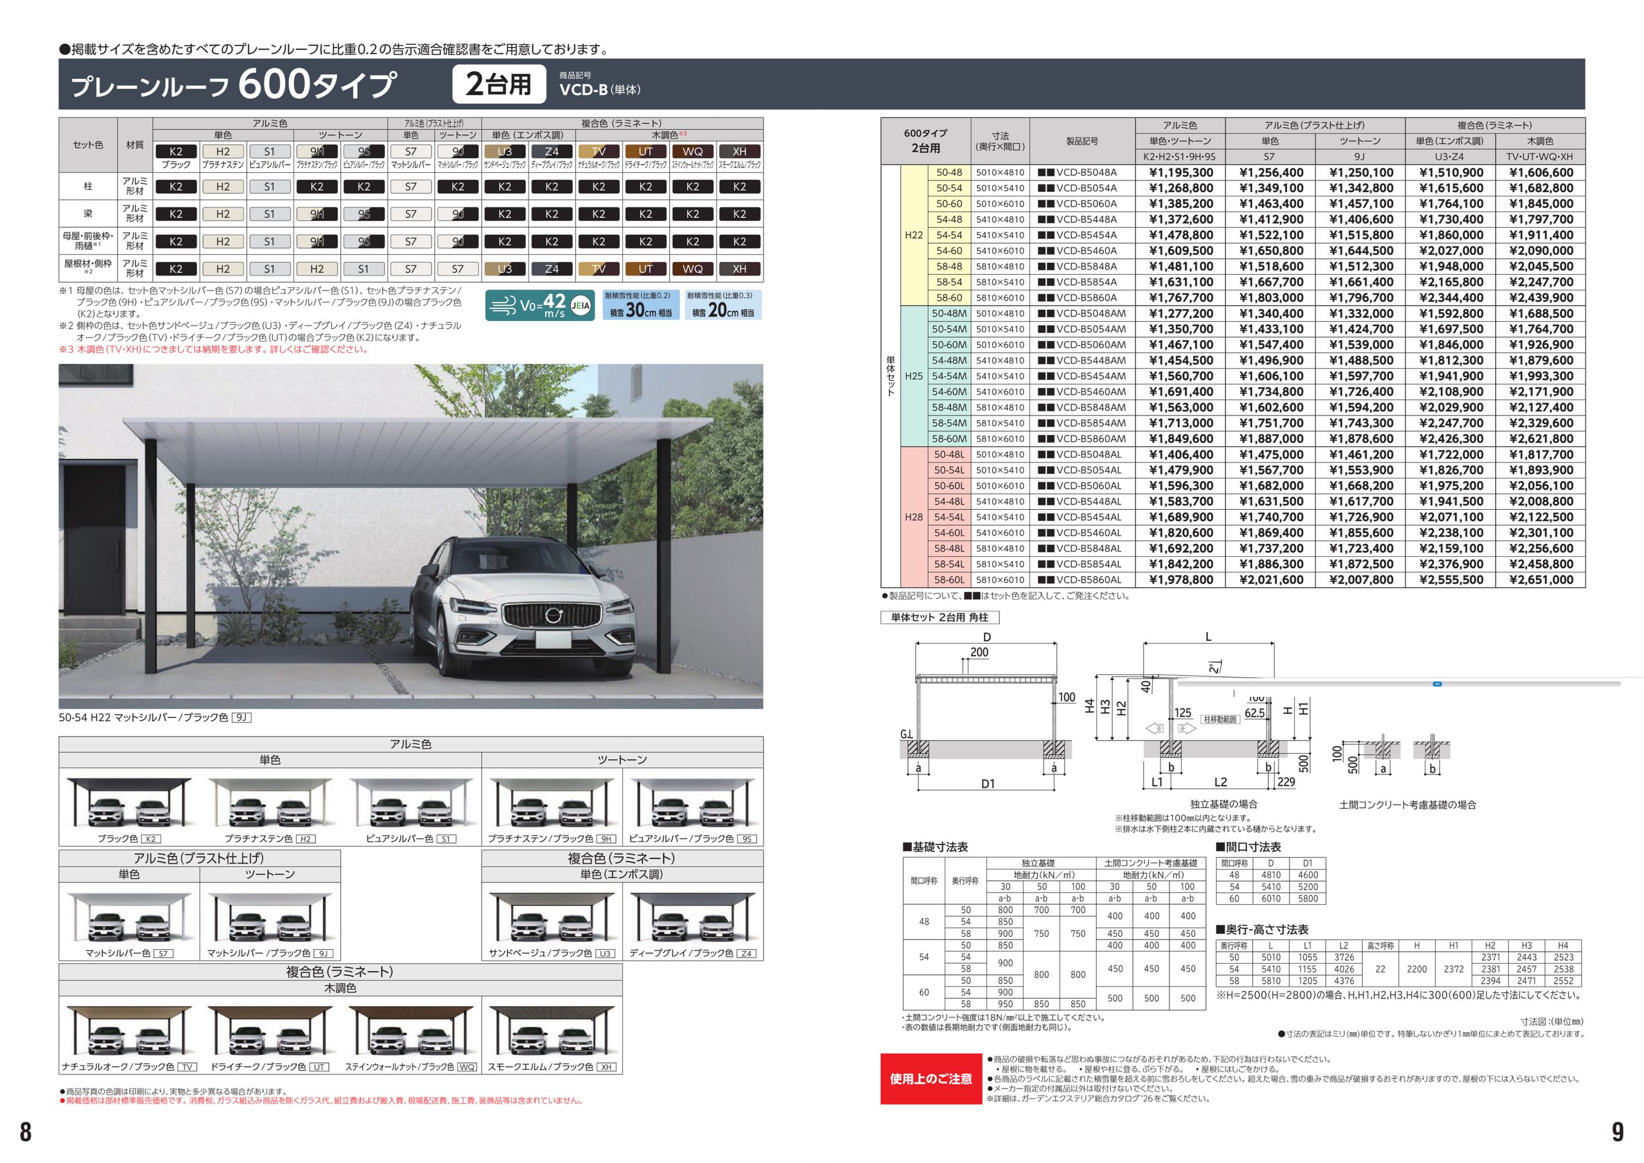Click the 単体セット 2台用 角柱 label

(x=940, y=617)
